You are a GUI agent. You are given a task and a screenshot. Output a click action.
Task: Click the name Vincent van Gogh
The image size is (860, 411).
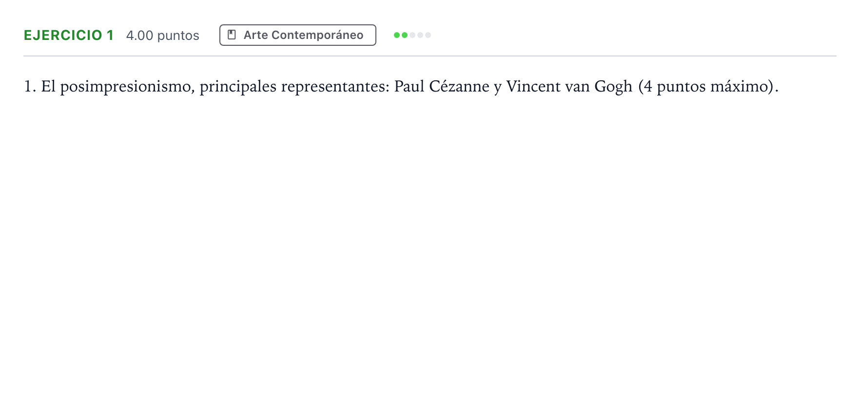pos(569,87)
